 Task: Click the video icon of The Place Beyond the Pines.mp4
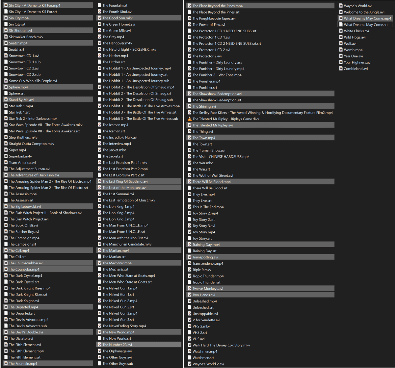tap(190, 6)
